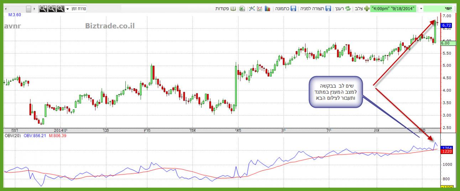Image resolution: width=460 pixels, height=191 pixels.
Task: Export the chart data to Excel
Action: [242, 9]
